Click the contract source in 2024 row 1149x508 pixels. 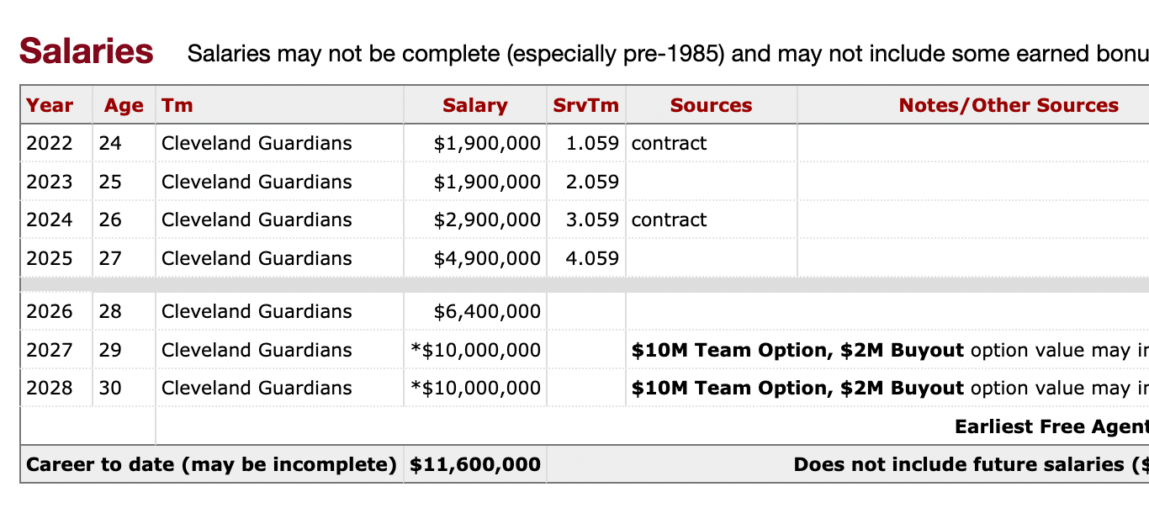coord(670,220)
